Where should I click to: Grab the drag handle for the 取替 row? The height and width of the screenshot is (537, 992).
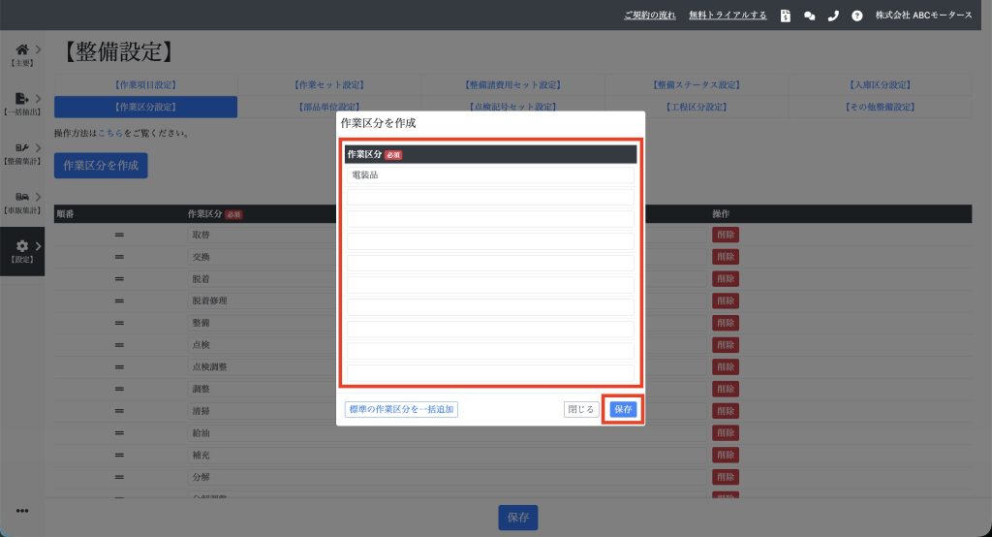tap(120, 235)
